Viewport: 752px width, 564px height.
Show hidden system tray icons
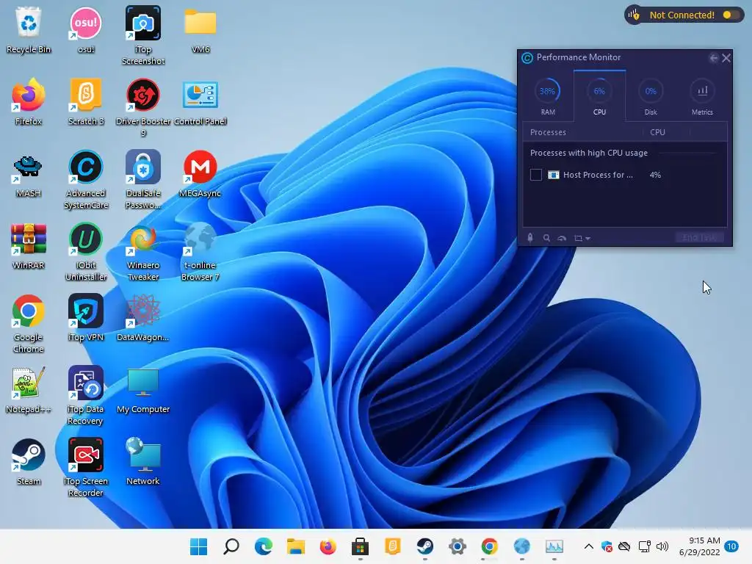pos(589,546)
